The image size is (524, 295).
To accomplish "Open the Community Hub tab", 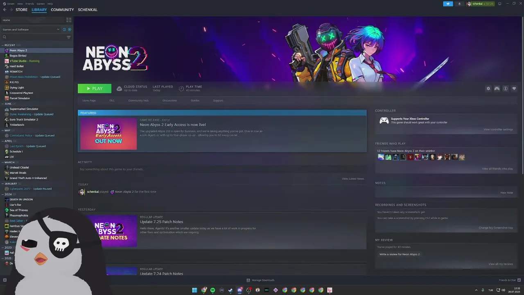I will [138, 100].
